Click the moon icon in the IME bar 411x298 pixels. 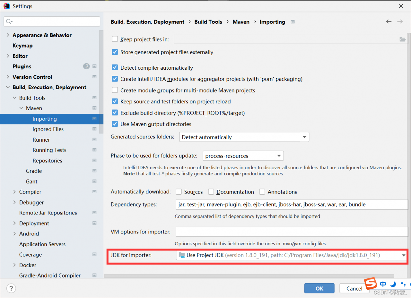[x=393, y=284]
